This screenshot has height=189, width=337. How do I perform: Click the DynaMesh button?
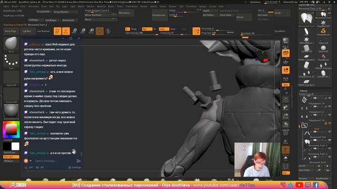280,31
